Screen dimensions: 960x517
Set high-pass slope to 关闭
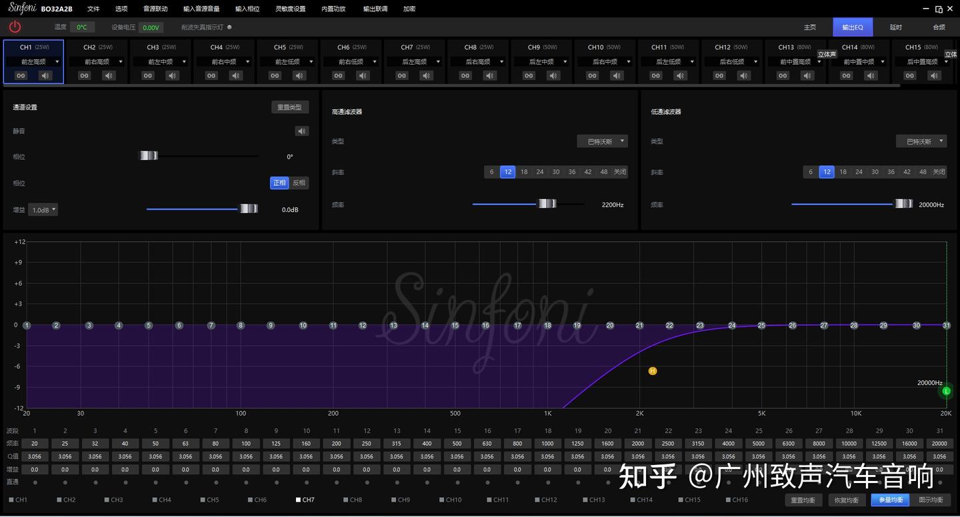click(620, 172)
